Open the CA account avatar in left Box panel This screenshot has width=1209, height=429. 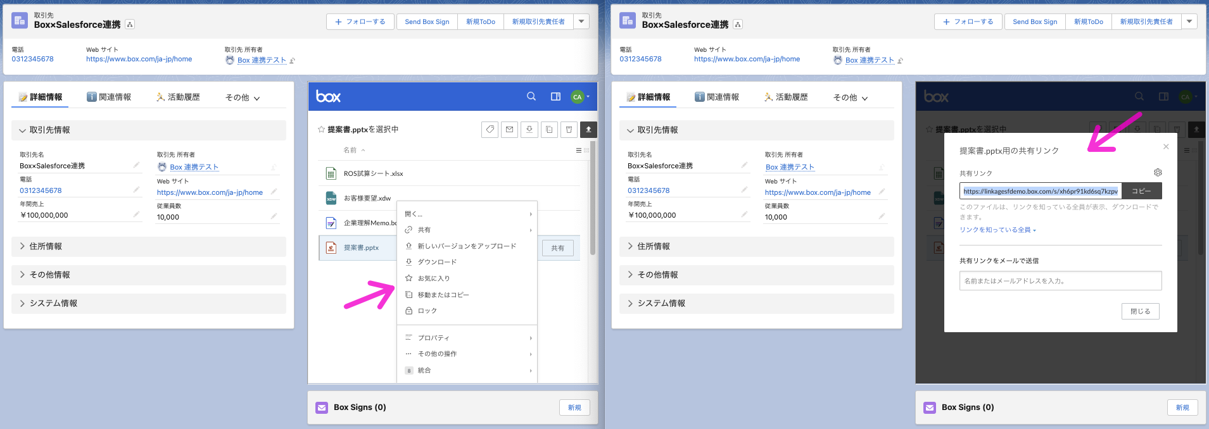click(577, 97)
